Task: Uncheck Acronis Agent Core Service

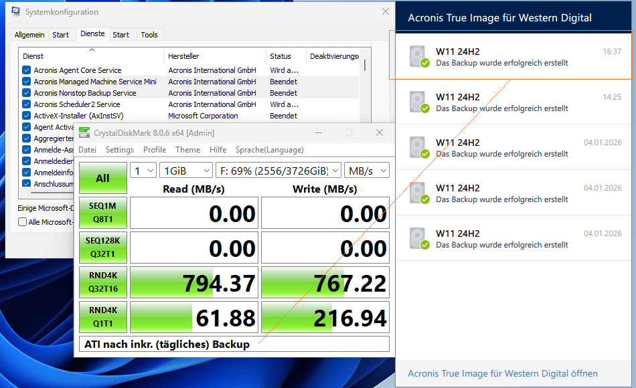Action: click(x=26, y=70)
